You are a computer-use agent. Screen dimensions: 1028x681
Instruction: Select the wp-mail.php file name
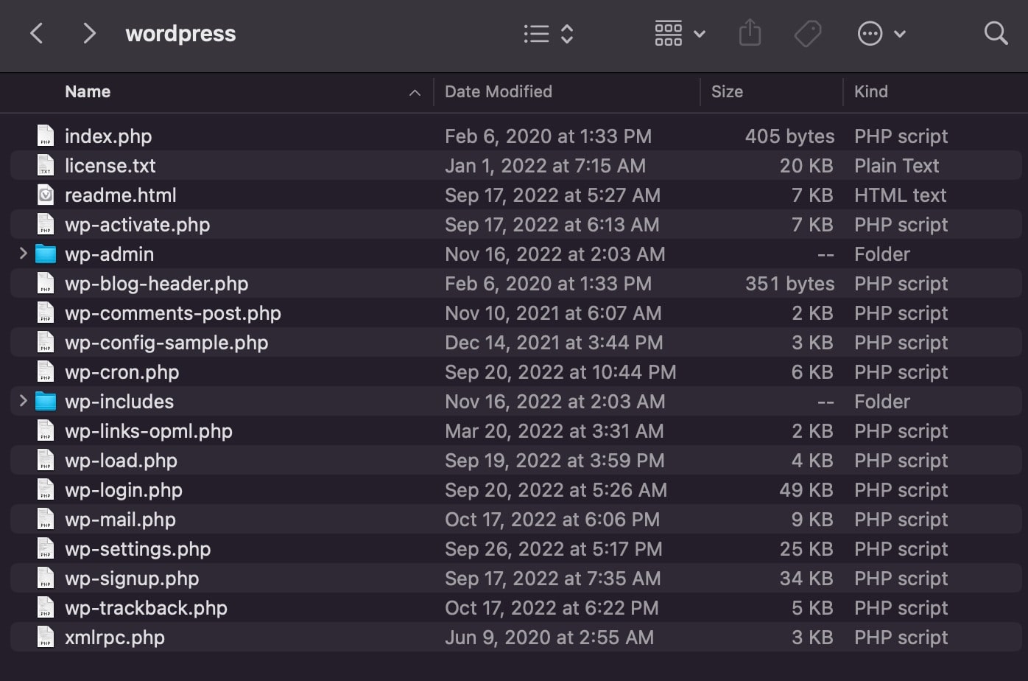[x=120, y=520]
